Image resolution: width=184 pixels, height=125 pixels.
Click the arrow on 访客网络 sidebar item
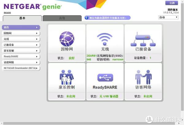pos(37,62)
